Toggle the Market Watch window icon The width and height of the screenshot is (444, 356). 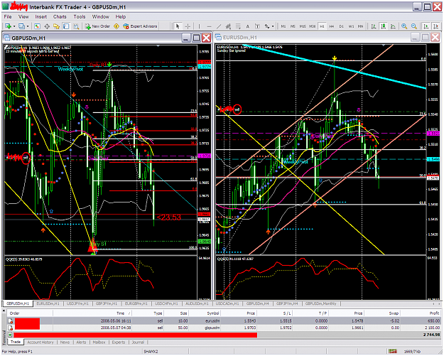pos(37,26)
